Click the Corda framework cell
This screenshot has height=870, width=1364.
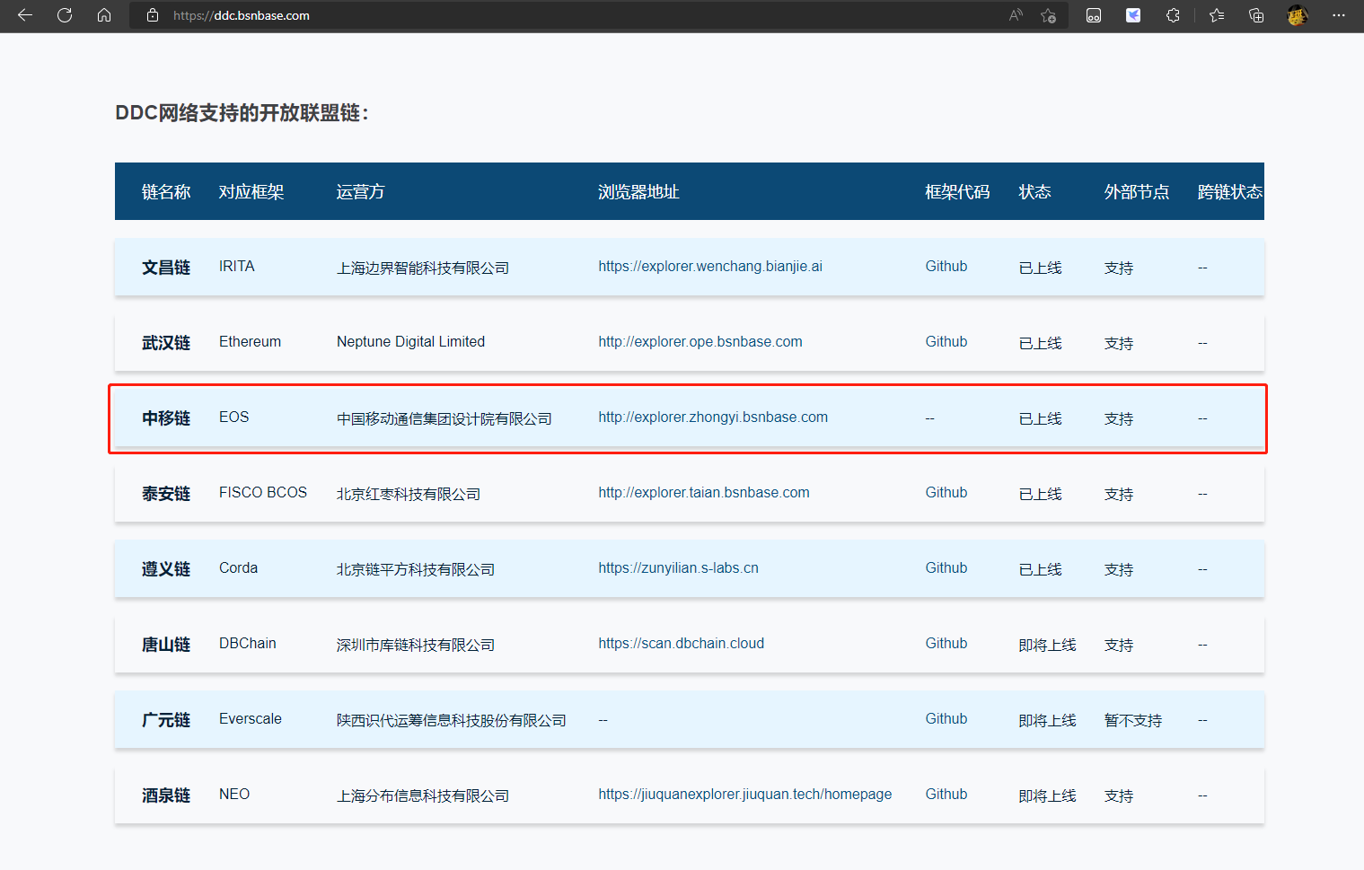pyautogui.click(x=238, y=568)
